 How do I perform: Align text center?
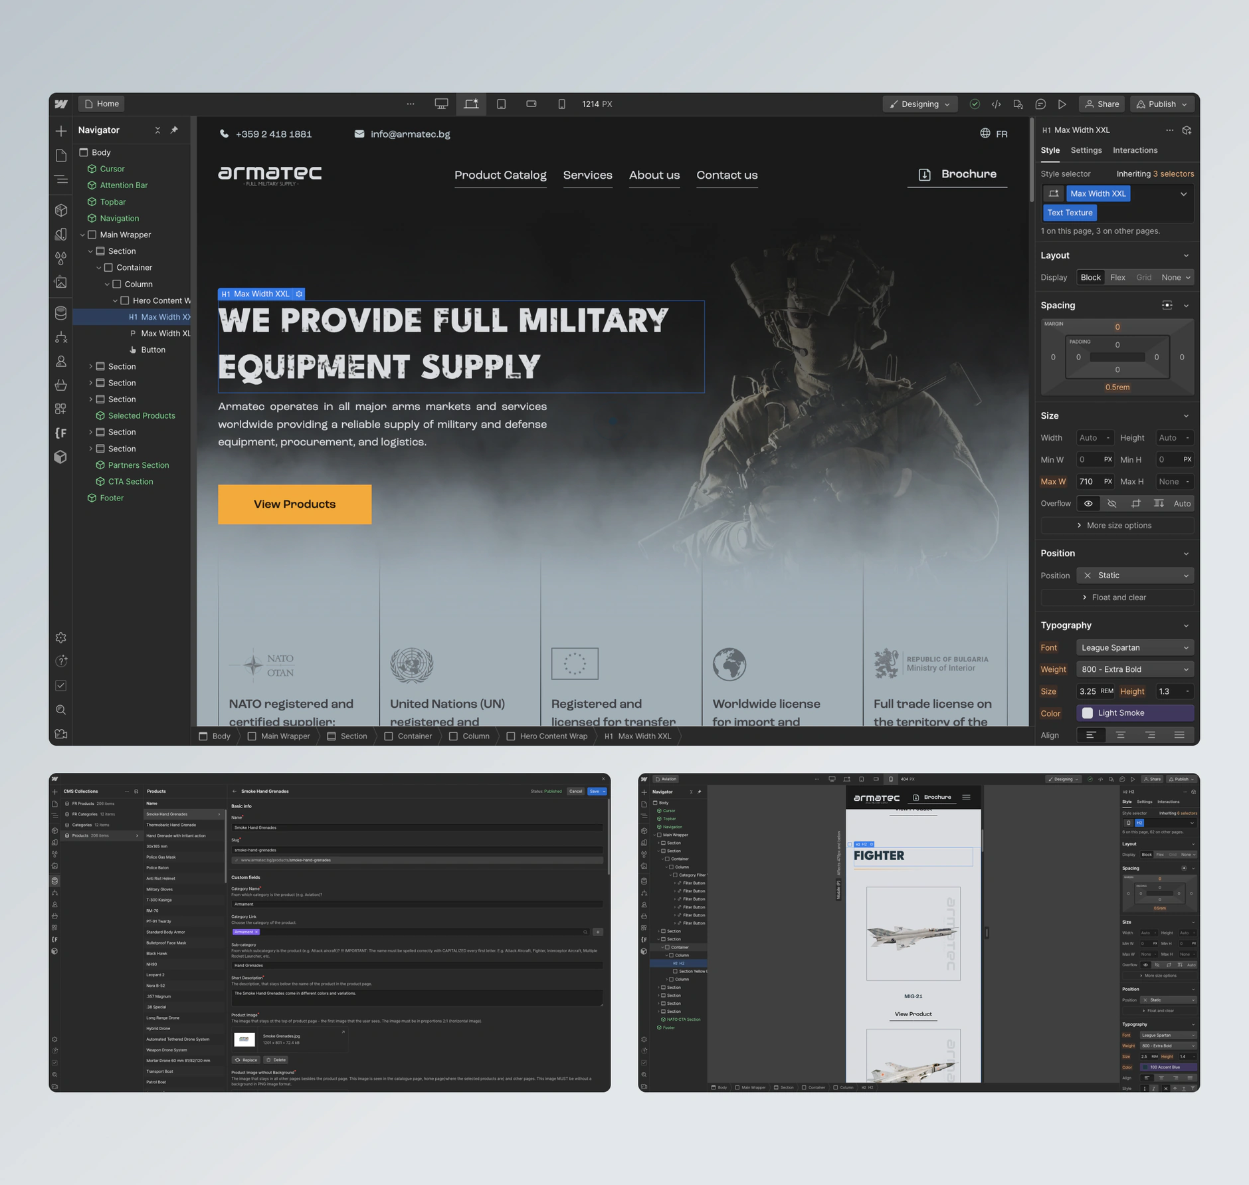point(1120,734)
